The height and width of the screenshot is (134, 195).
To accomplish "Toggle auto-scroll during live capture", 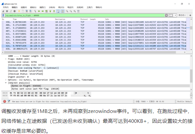I will pos(58,11).
